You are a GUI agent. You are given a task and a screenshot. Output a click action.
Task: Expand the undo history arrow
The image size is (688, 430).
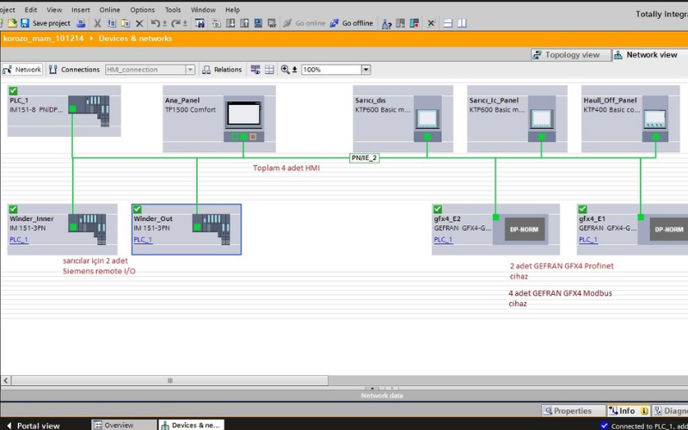pyautogui.click(x=165, y=24)
